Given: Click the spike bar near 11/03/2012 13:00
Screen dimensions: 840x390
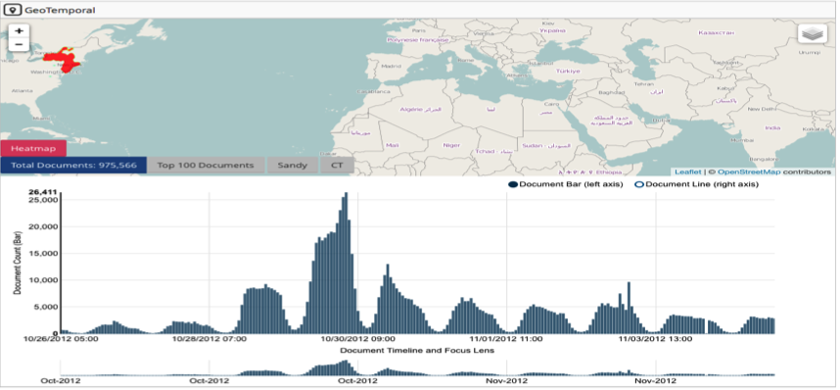Looking at the screenshot, I should (629, 308).
